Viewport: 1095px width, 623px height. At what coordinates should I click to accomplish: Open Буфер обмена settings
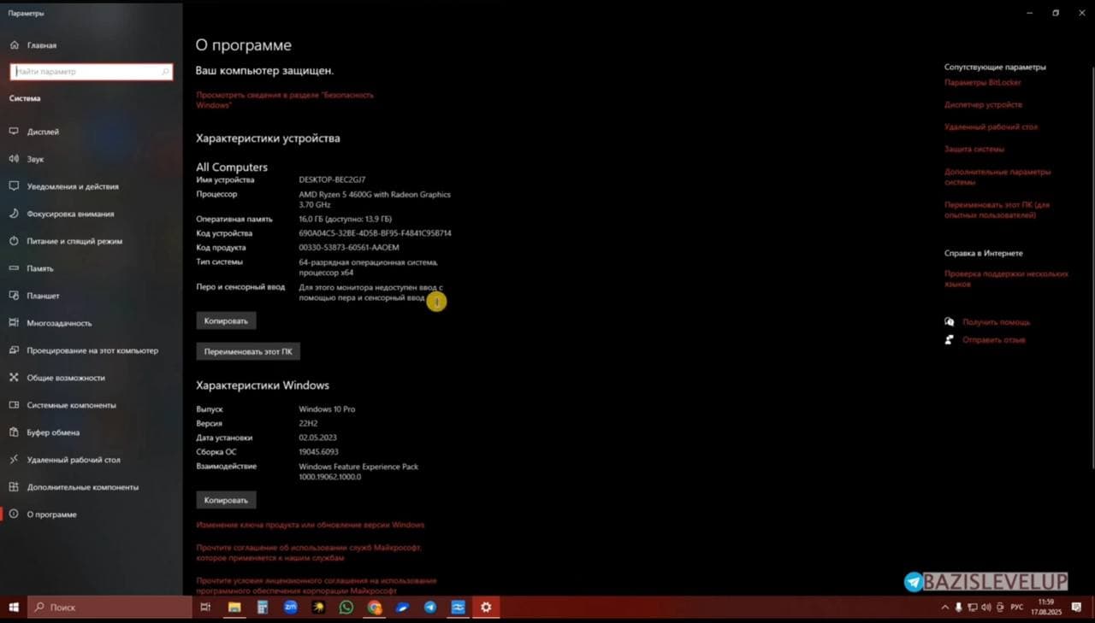click(x=44, y=432)
